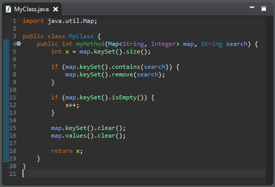Click 'values' call on line 16

pyautogui.click(x=76, y=136)
